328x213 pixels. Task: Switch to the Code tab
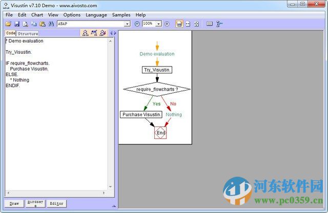tap(10, 33)
